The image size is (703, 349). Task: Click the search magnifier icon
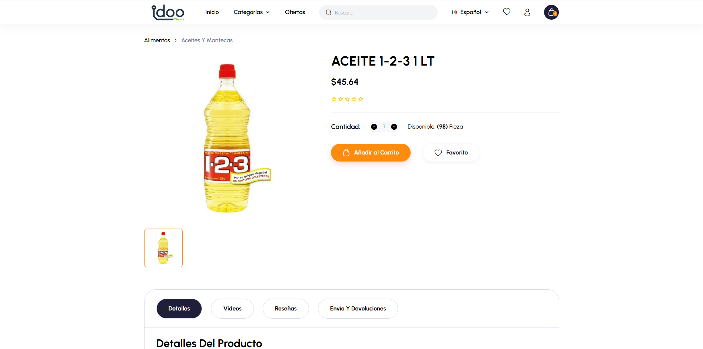pyautogui.click(x=328, y=13)
